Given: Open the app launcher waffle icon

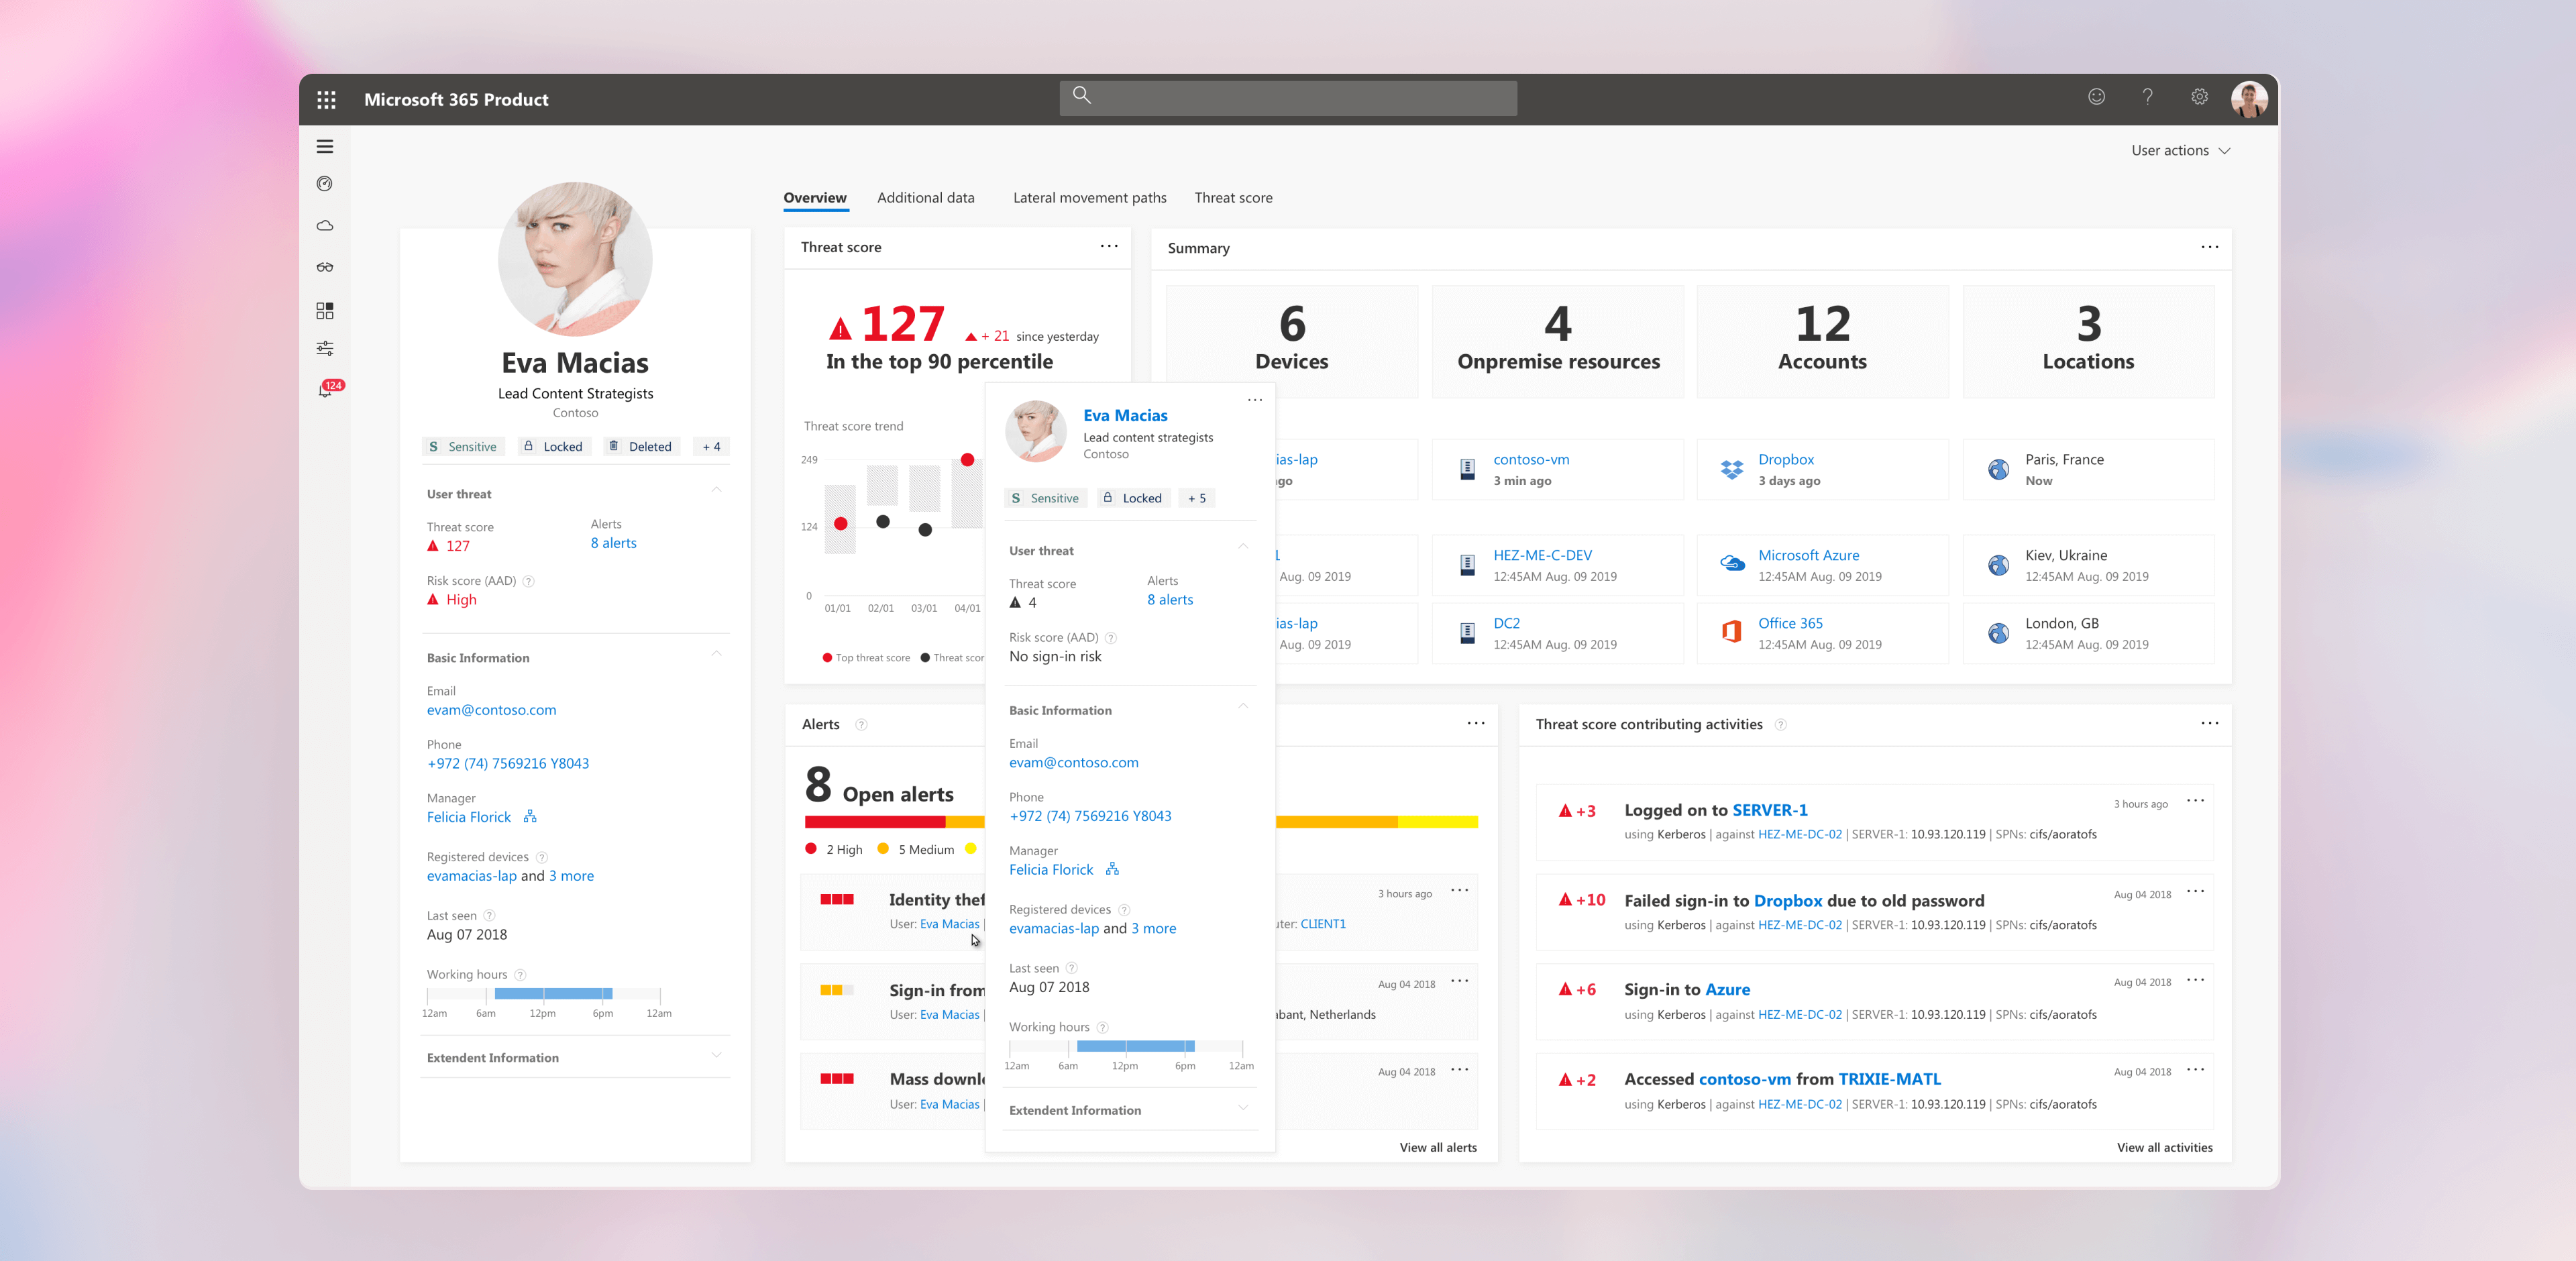Looking at the screenshot, I should coord(326,99).
